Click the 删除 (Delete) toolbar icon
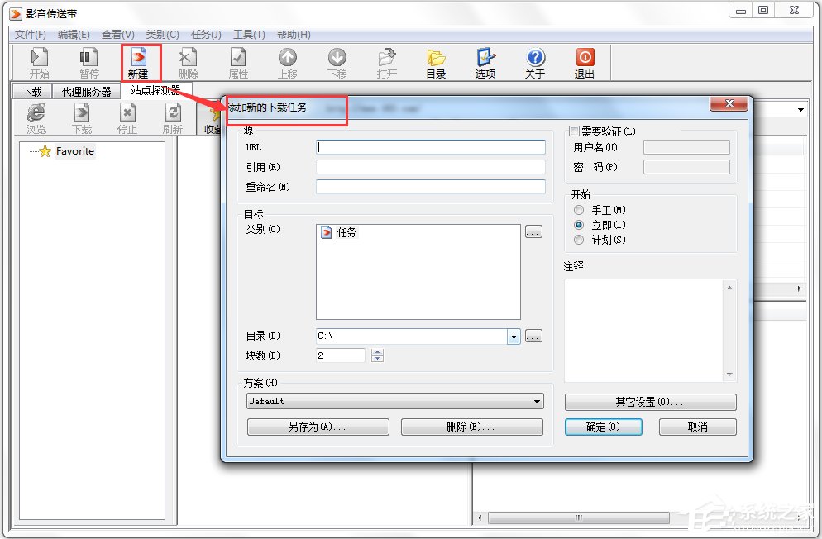Image resolution: width=822 pixels, height=539 pixels. click(188, 62)
